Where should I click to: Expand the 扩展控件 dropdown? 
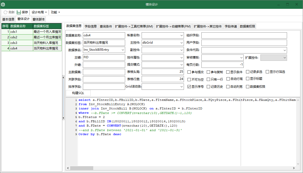tap(285, 57)
